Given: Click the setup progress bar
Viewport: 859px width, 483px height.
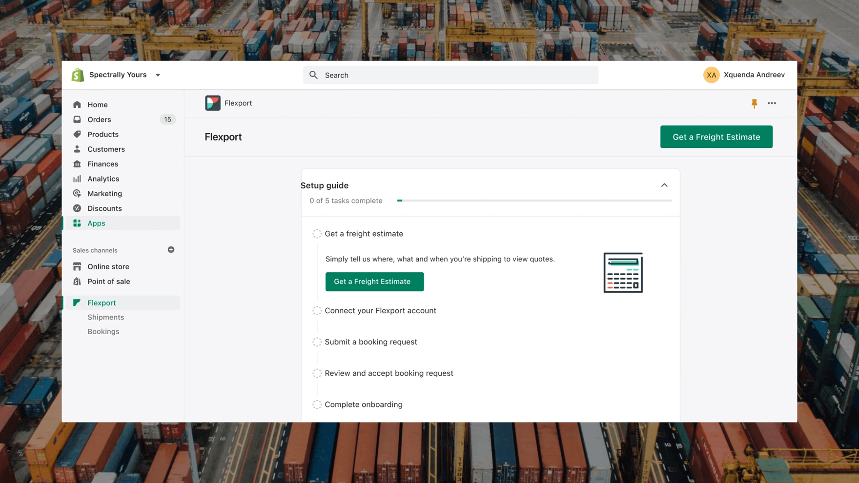Looking at the screenshot, I should tap(534, 201).
